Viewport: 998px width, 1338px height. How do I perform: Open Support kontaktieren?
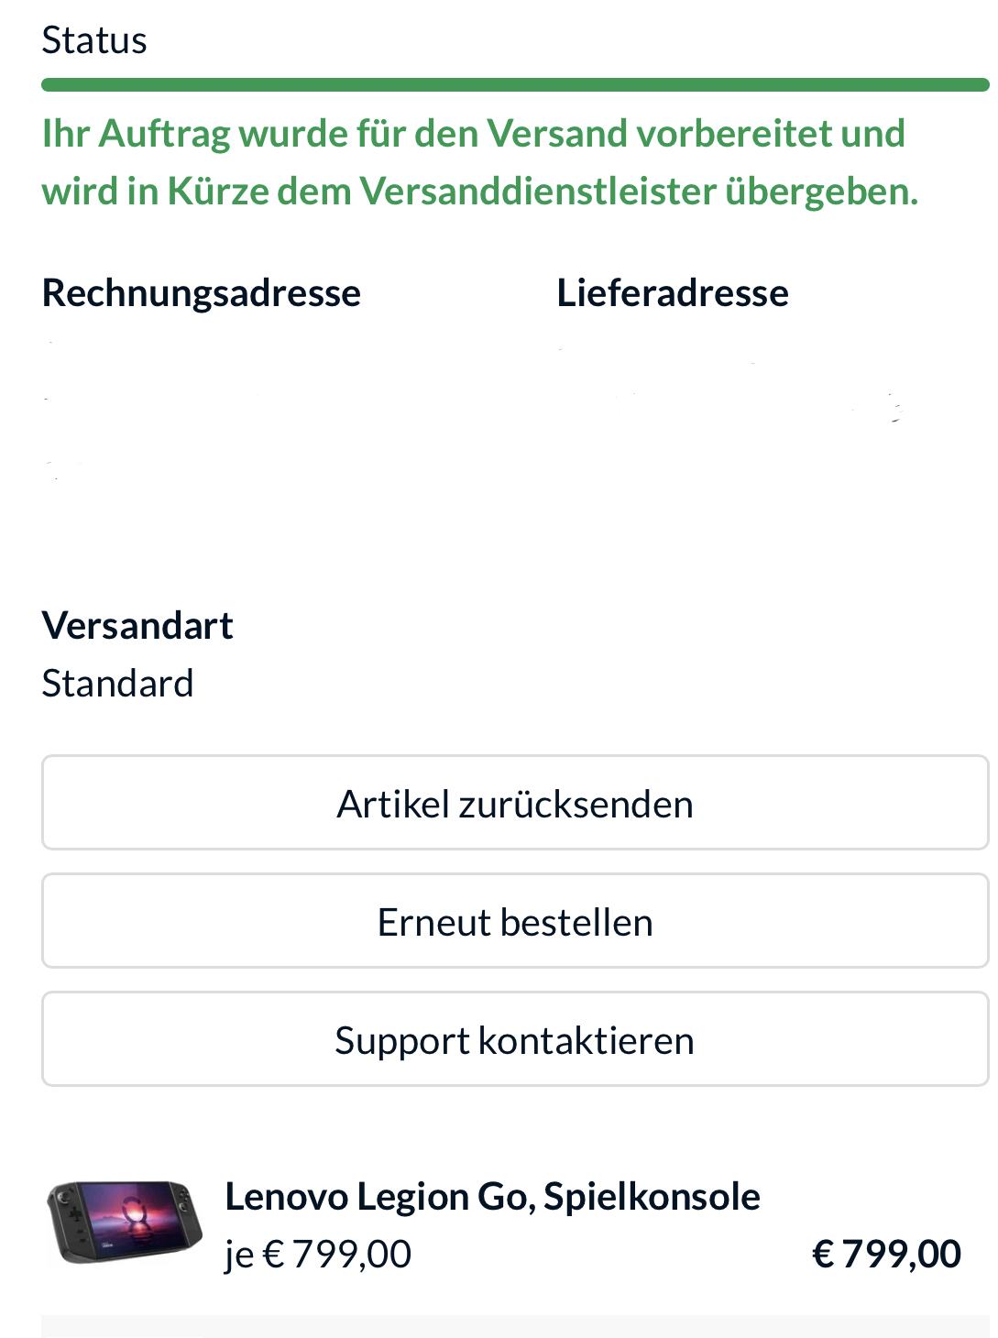(514, 1040)
